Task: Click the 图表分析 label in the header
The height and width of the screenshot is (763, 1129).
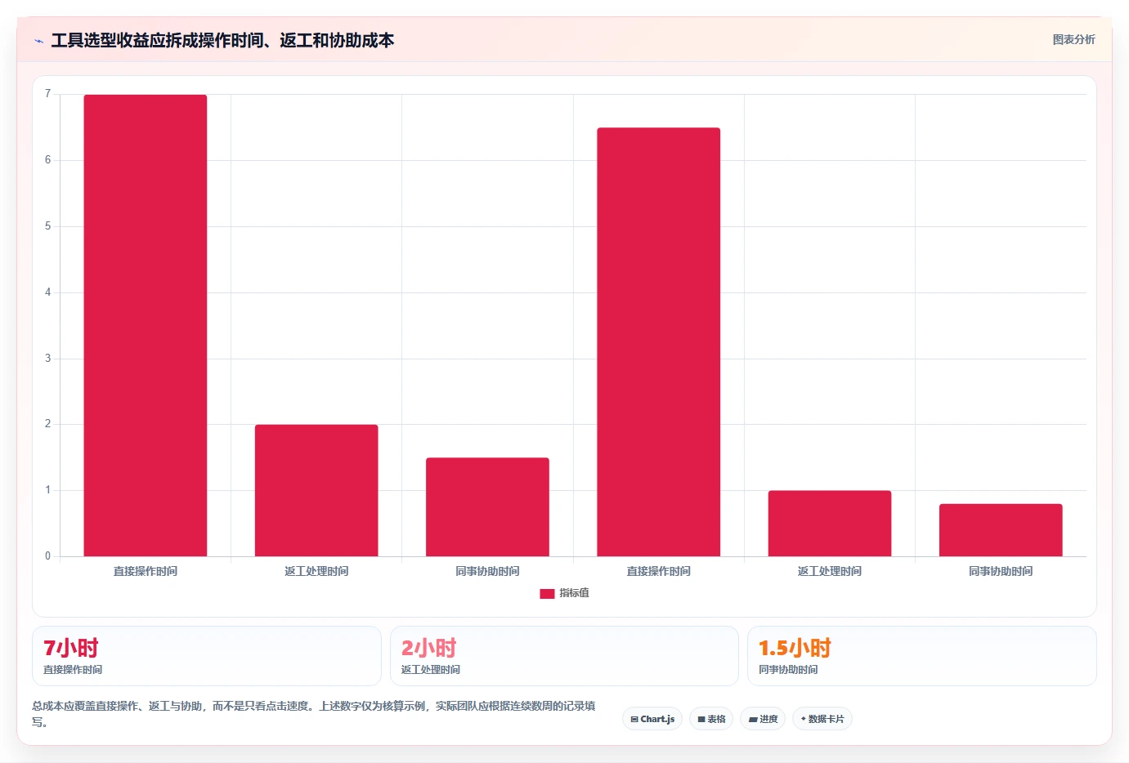Action: 1073,39
